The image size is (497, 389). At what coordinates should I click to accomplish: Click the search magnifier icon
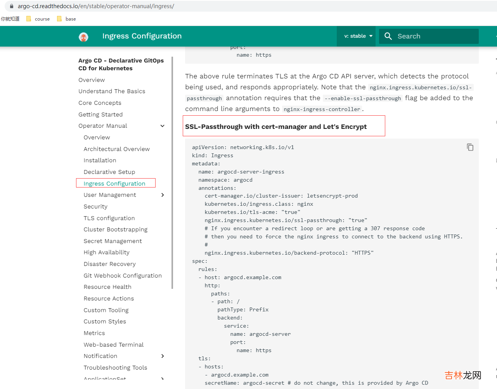388,36
